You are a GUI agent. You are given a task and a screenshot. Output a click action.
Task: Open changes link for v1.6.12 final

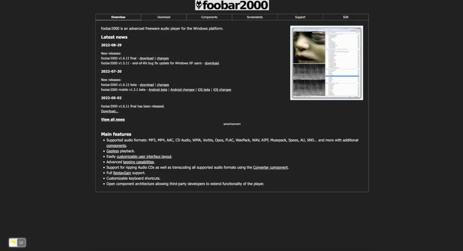(163, 58)
